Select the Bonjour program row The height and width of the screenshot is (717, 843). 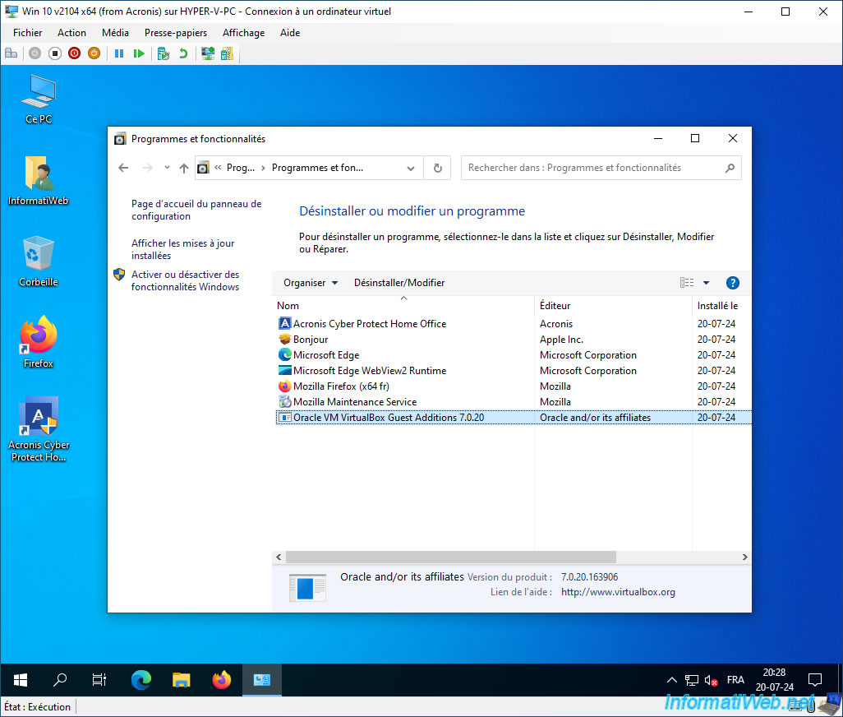pyautogui.click(x=514, y=340)
